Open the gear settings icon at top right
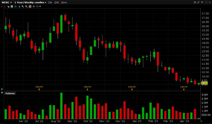Screen dimensions: 212x124 tap(195, 2)
